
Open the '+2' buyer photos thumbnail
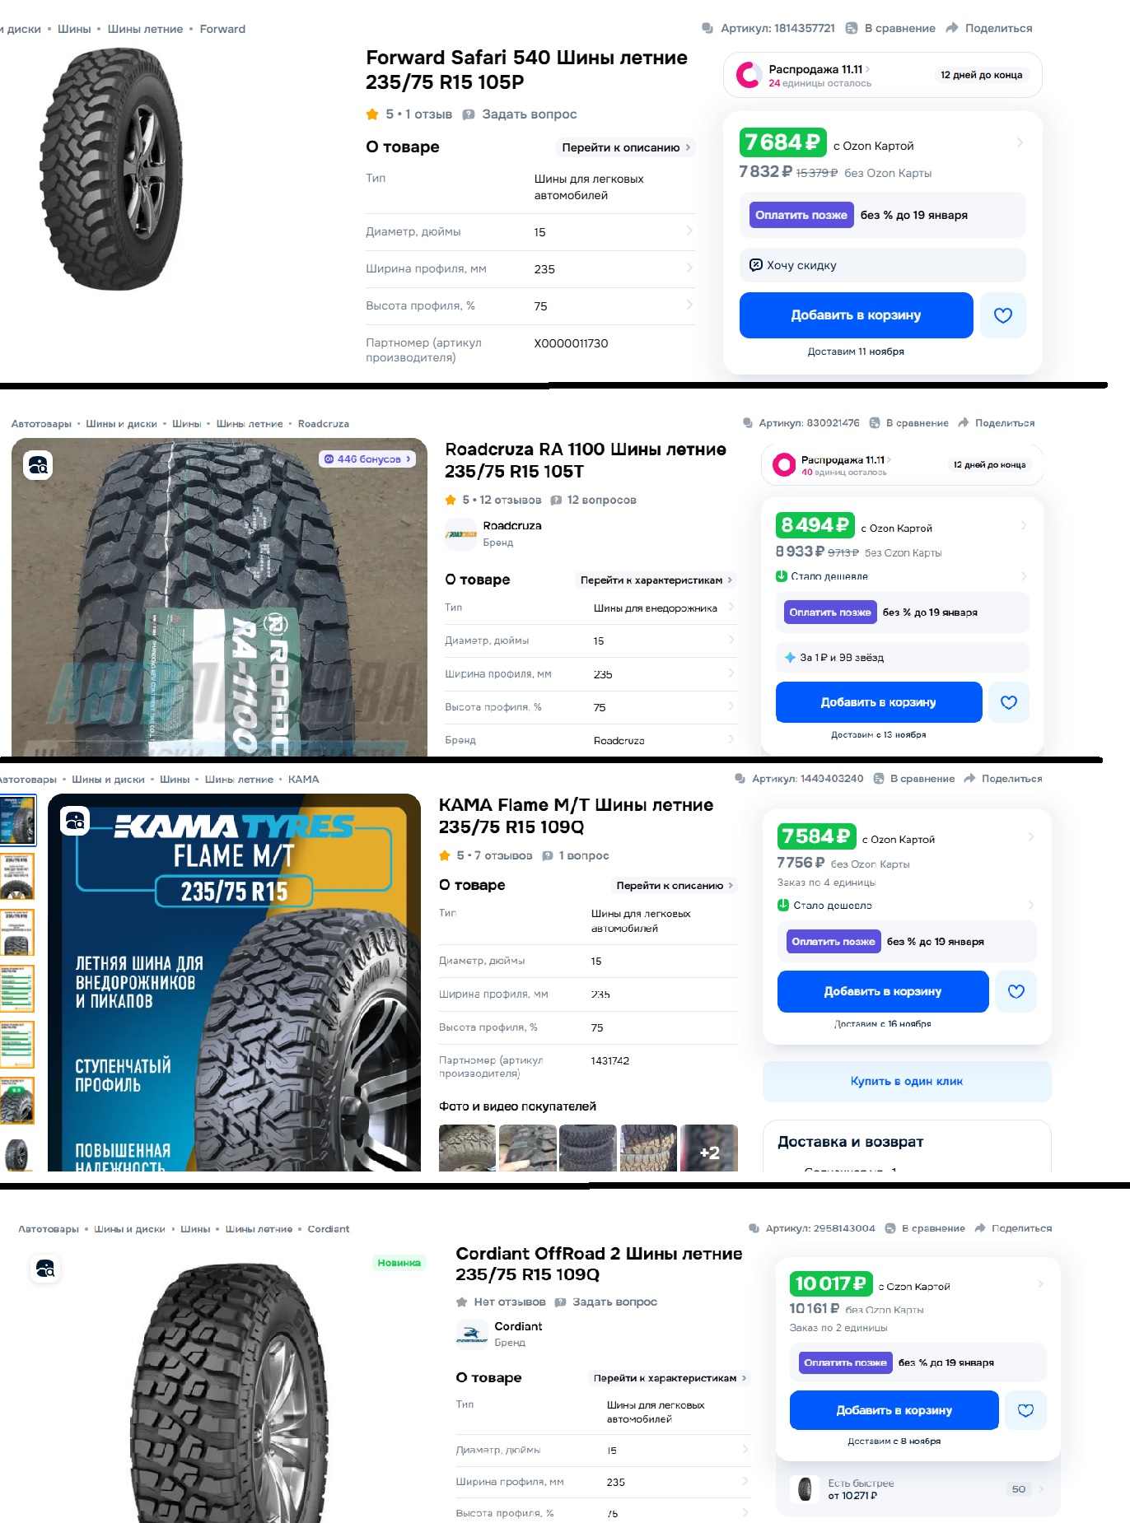(x=709, y=1148)
